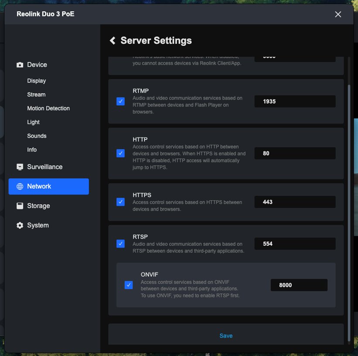Click the System gear icon
Viewport: 358px width, 356px height.
coord(20,225)
